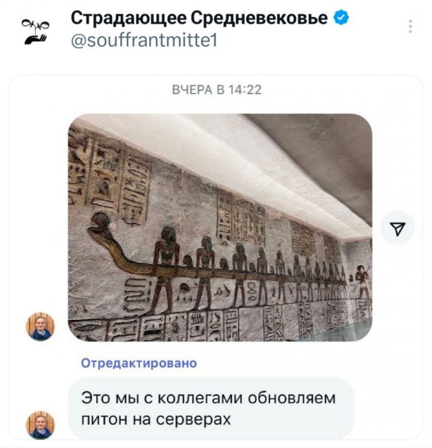The image size is (432, 448).
Task: Click the snake head with sun disk
Action: pos(99,225)
